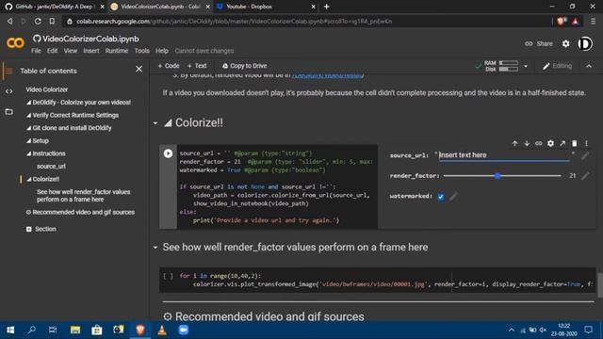Open the Help menu

pyautogui.click(x=162, y=51)
